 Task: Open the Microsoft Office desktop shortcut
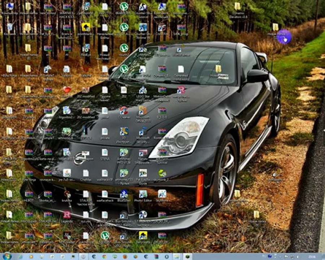coord(143,110)
